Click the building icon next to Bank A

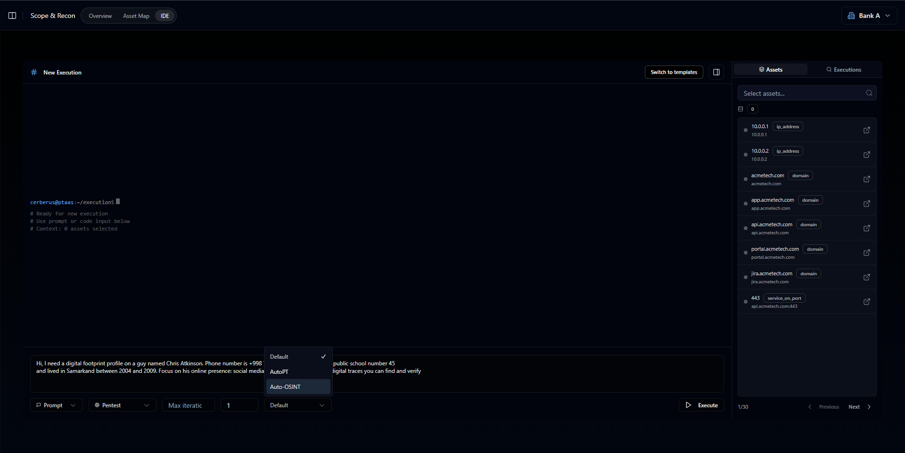tap(851, 16)
